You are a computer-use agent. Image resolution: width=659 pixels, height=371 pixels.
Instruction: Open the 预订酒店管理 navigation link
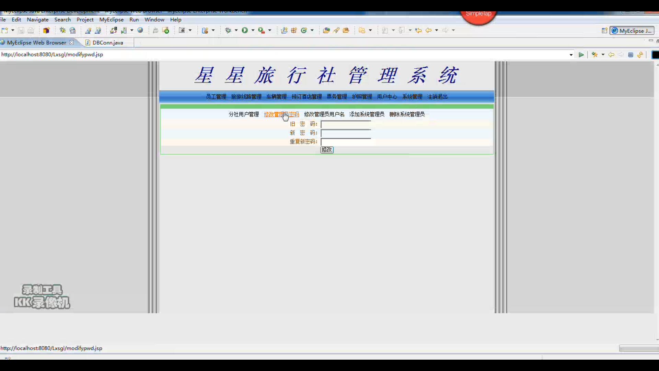[x=307, y=97]
